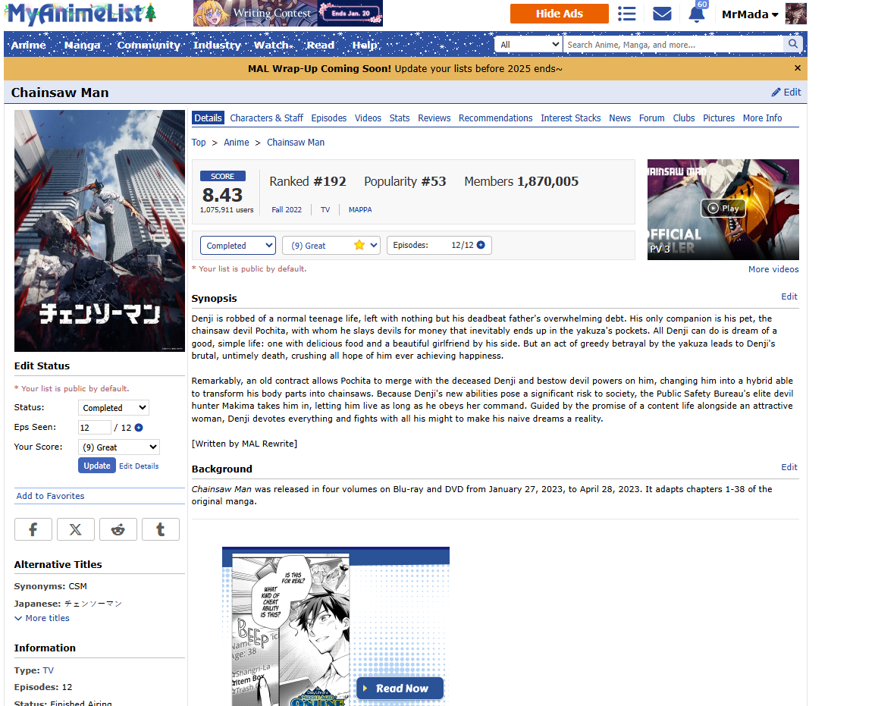The width and height of the screenshot is (875, 706).
Task: Open sidebar Status Completed dropdown
Action: click(x=114, y=408)
